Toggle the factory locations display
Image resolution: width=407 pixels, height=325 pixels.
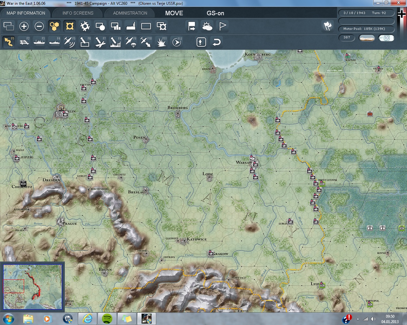131,26
